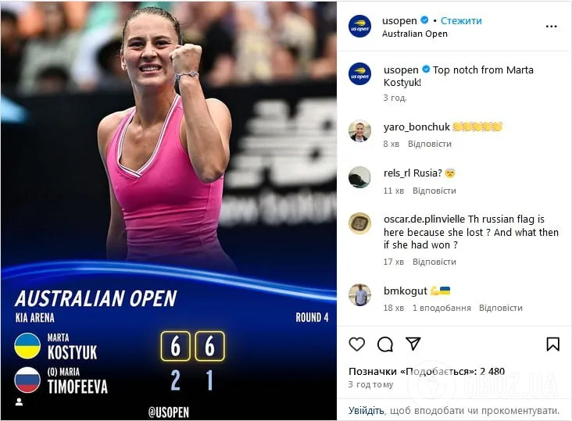Save the post with the bookmark icon
572x421 pixels.
[x=552, y=344]
